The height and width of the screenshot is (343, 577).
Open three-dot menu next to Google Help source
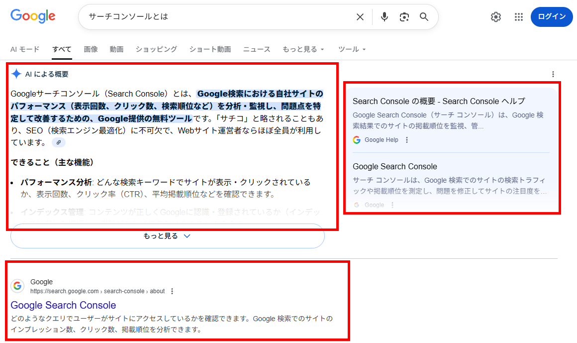coord(407,140)
